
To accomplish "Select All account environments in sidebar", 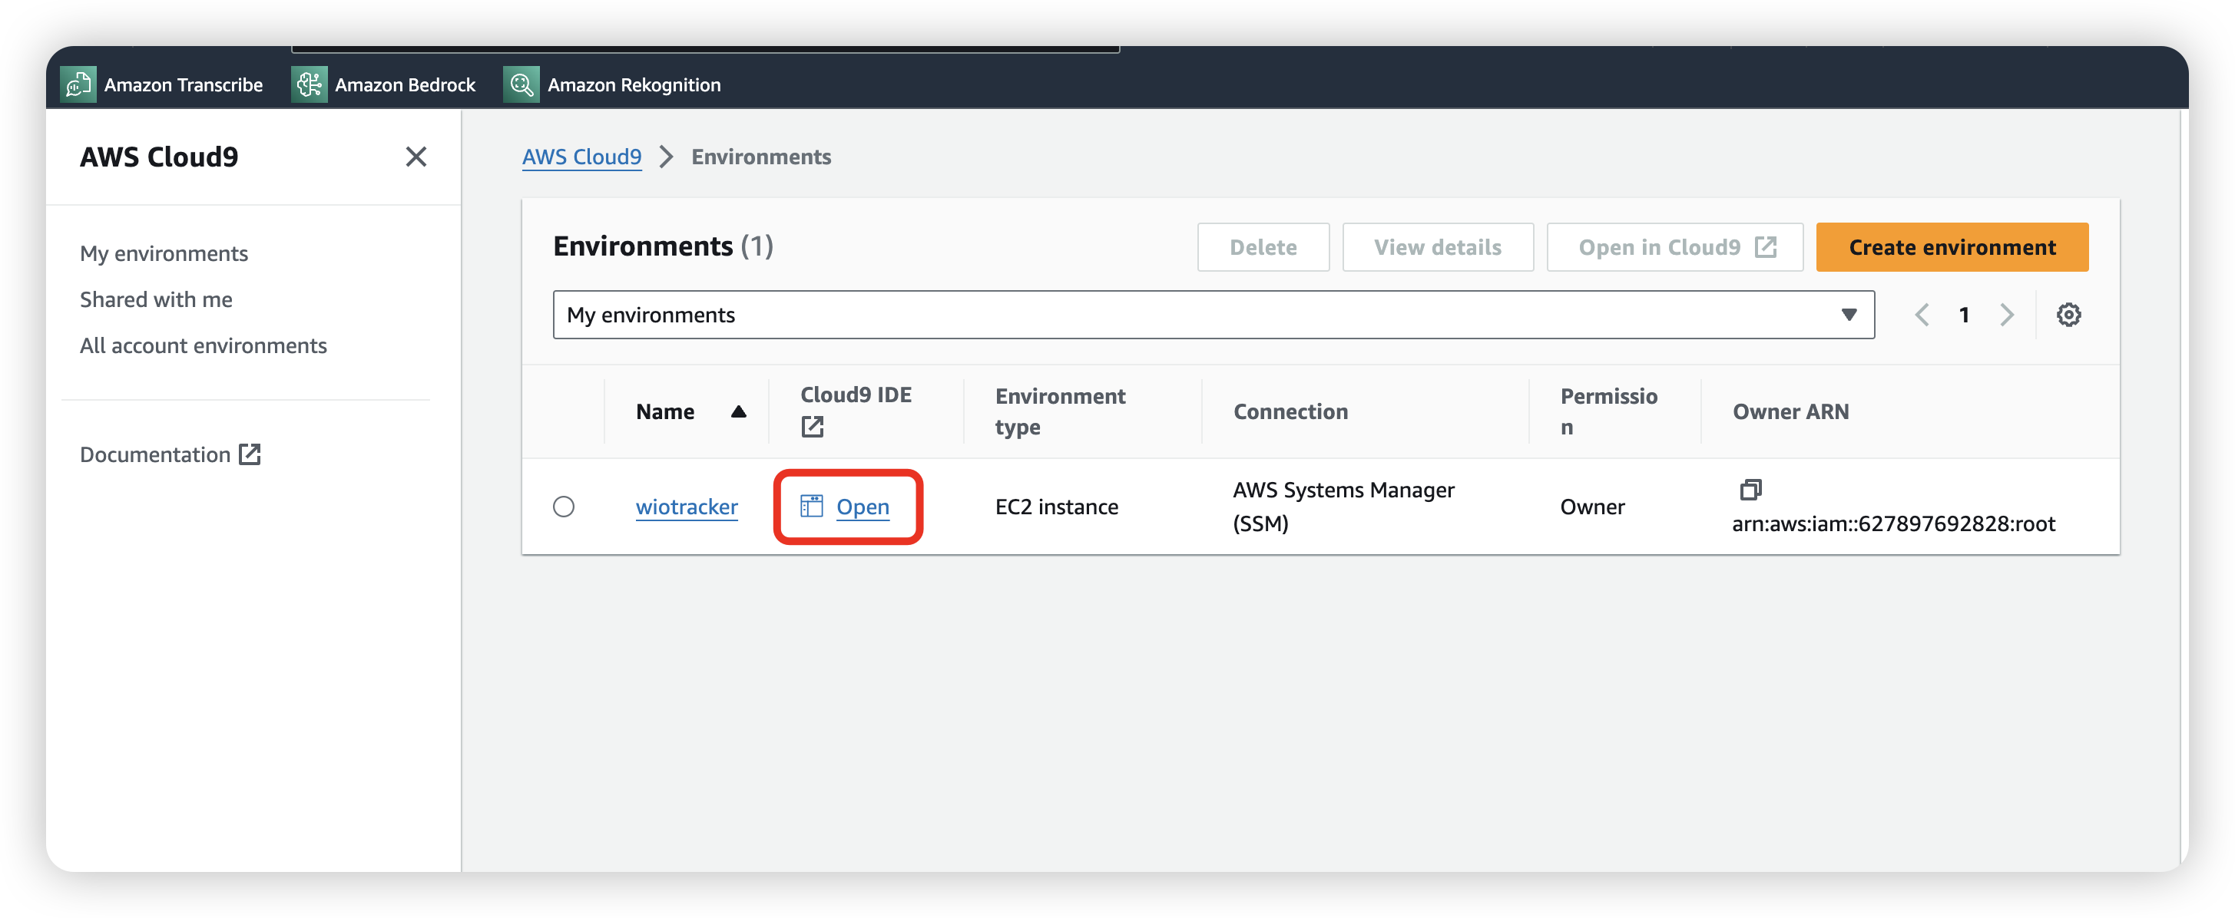I will pyautogui.click(x=203, y=345).
